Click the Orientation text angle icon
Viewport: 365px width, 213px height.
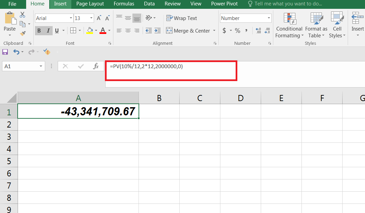[x=148, y=18]
